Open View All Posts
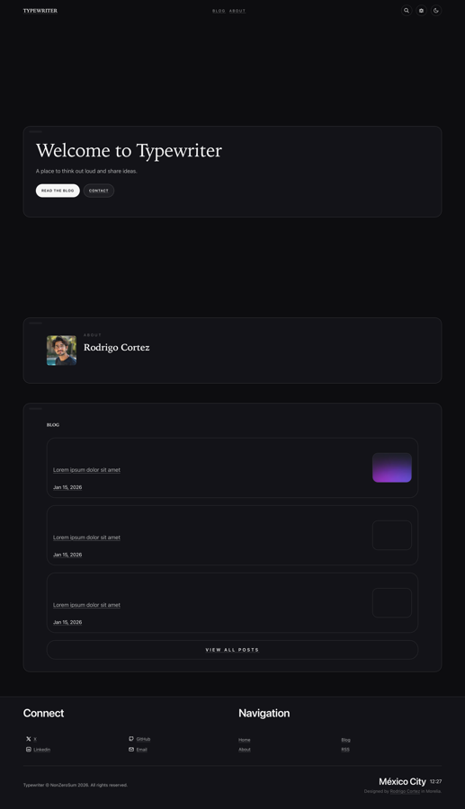 coord(232,650)
